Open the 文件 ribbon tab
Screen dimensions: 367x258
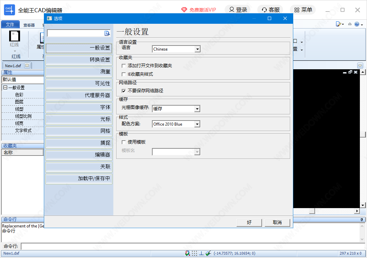10,24
